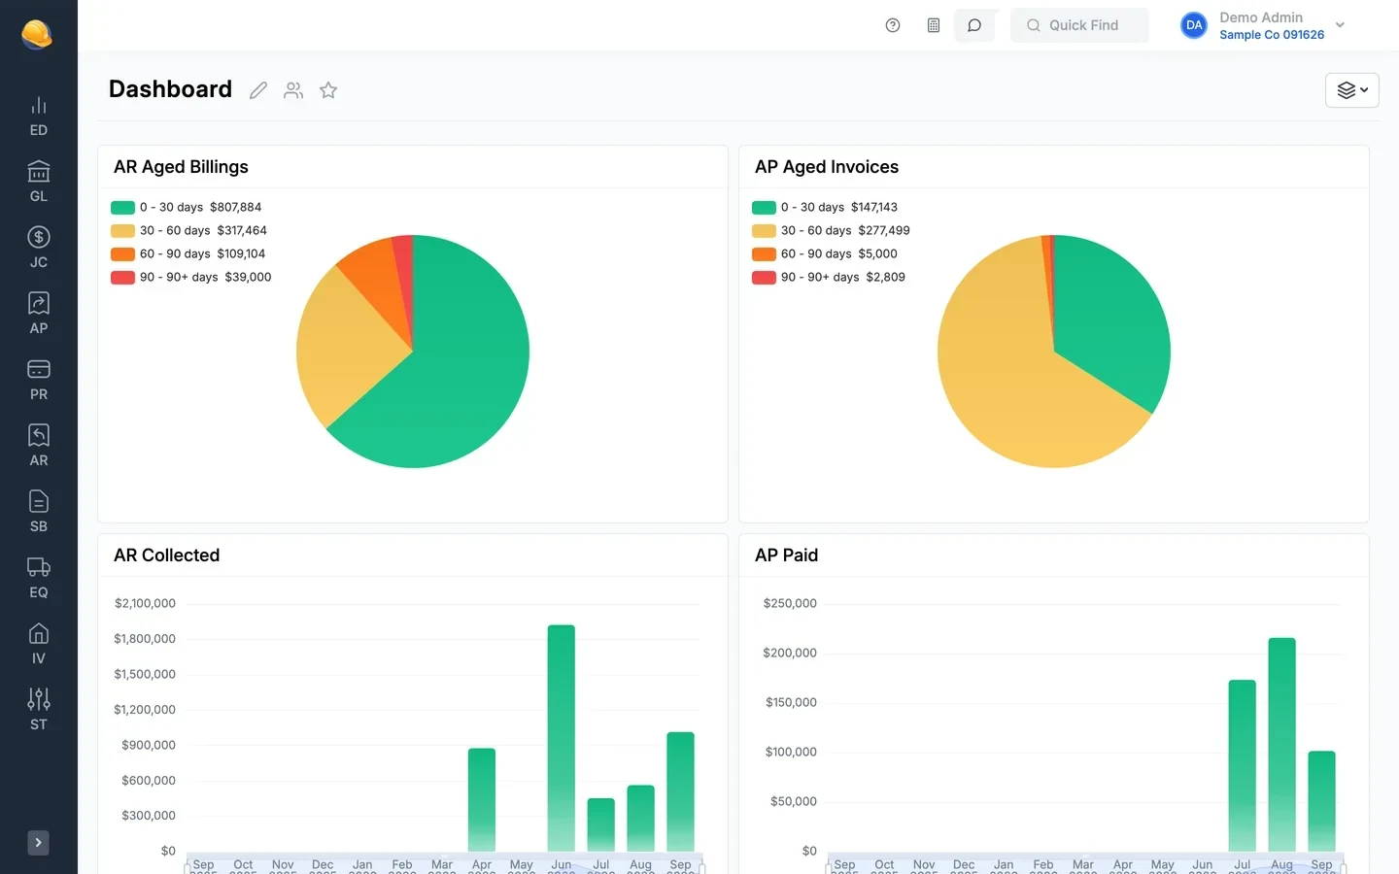Open the help question mark icon
This screenshot has height=874, width=1399.
[893, 25]
